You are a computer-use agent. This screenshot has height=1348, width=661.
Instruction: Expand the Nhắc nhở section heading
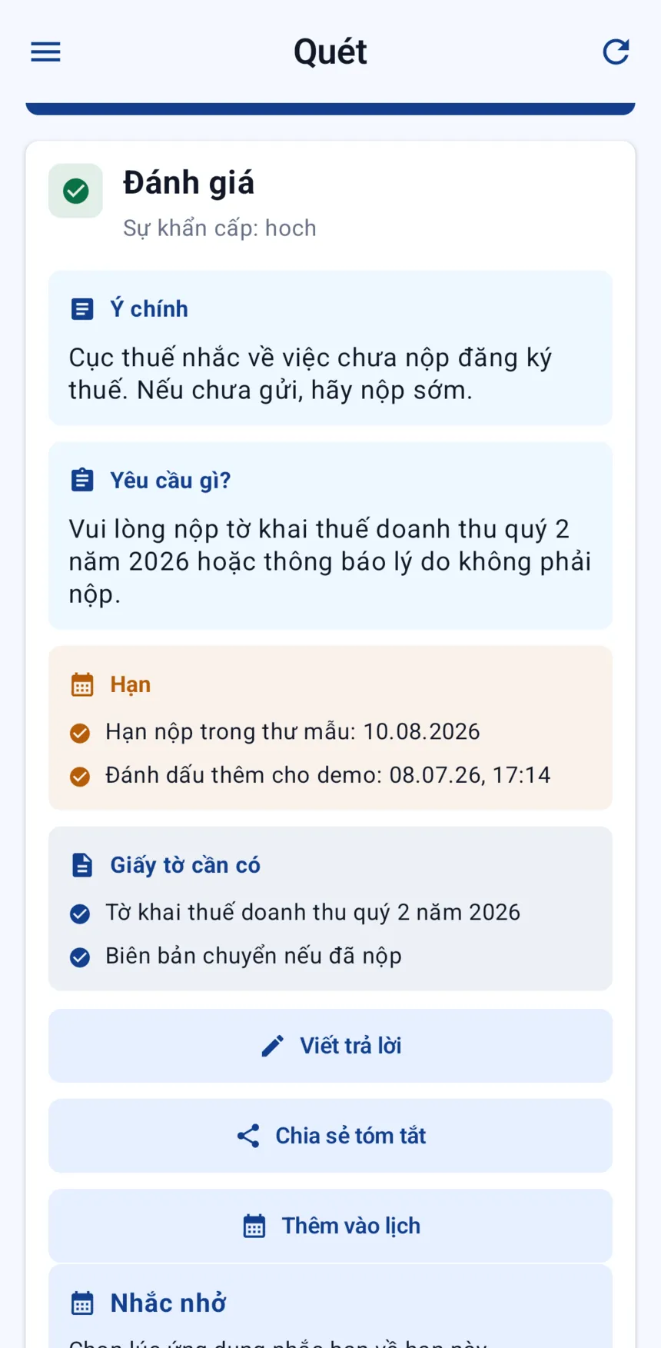[168, 1303]
